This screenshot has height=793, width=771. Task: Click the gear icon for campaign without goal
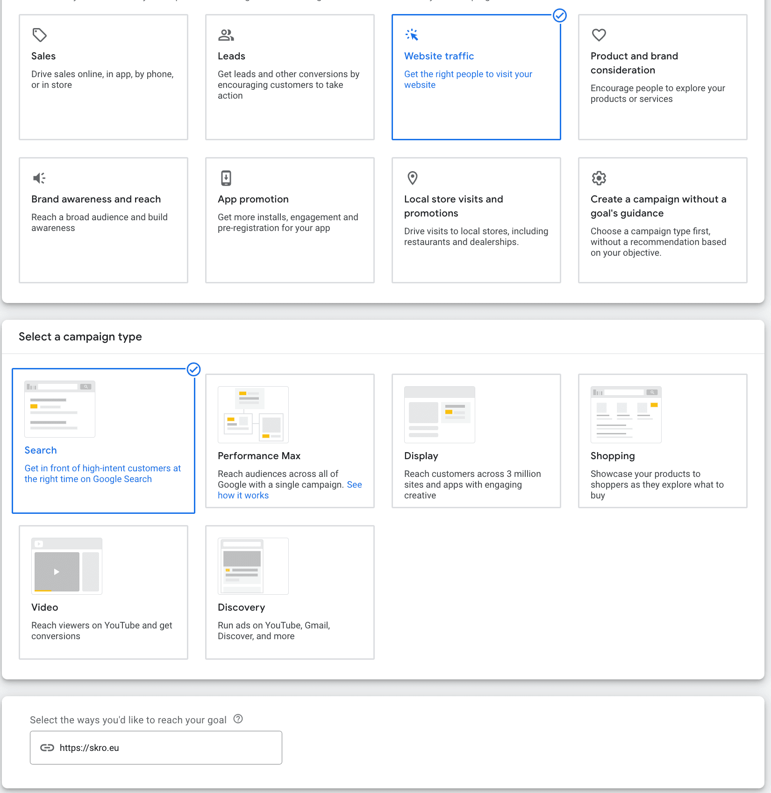[599, 178]
